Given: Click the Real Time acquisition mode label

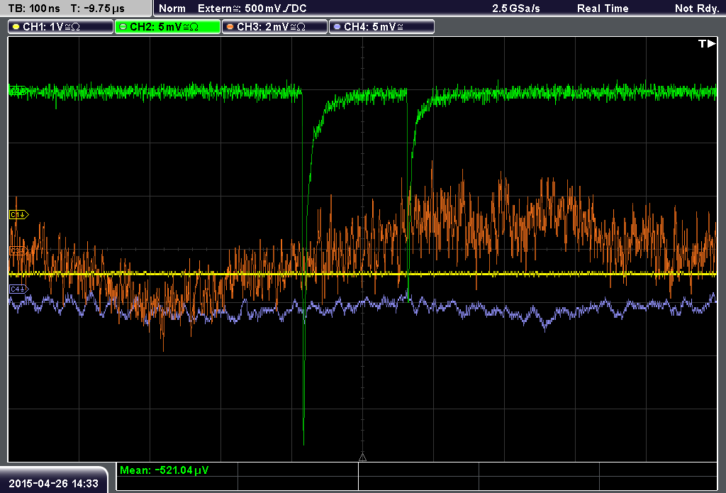Looking at the screenshot, I should pyautogui.click(x=603, y=9).
